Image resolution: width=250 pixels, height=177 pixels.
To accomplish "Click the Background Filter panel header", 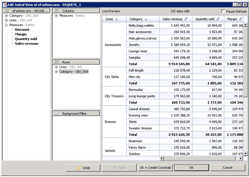I will coord(76,113).
